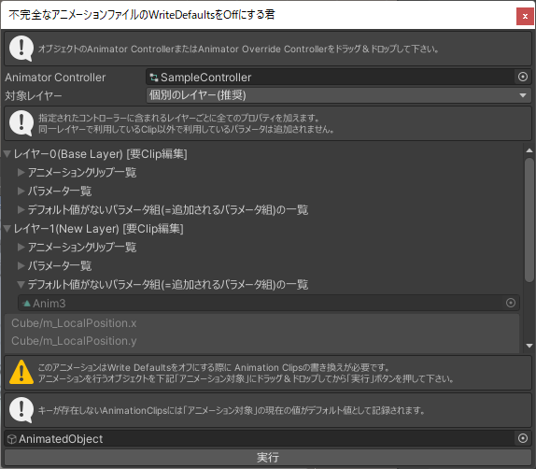
Task: Open object picker for Animator Controller field
Action: (522, 77)
